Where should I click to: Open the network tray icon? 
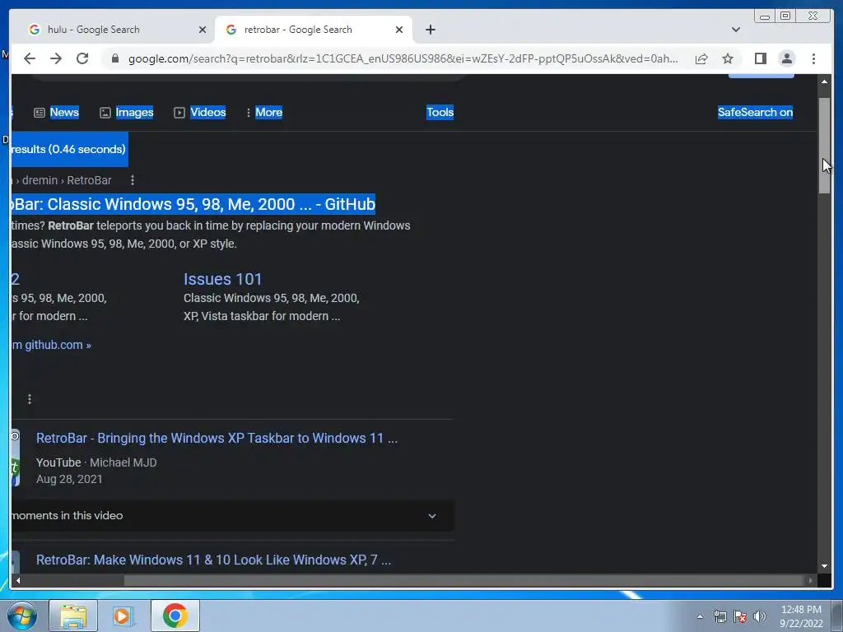[720, 616]
